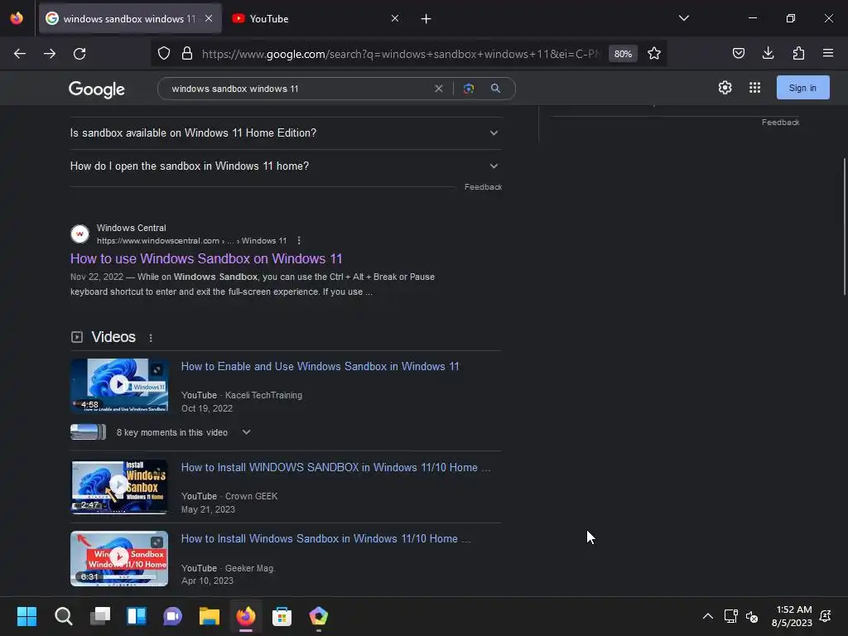This screenshot has width=848, height=636.
Task: Open Google quick settings gear
Action: point(725,88)
